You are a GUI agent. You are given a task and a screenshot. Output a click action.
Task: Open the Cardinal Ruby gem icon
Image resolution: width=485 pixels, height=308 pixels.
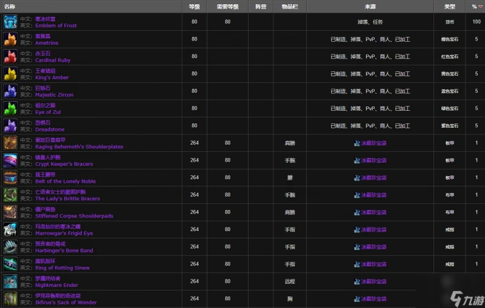coord(10,57)
